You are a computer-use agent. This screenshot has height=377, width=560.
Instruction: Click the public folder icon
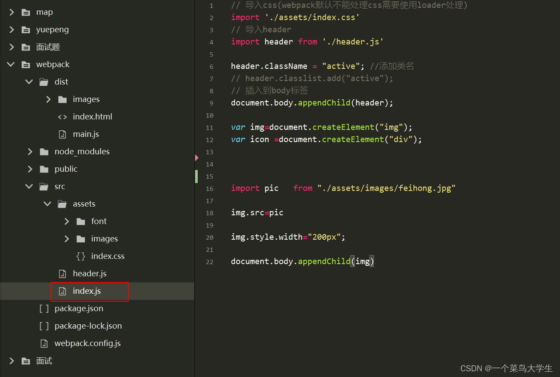click(x=44, y=169)
